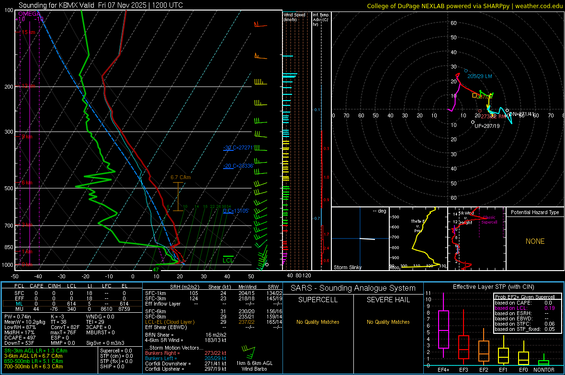Click the Bunkers Left = 205/29 kt line
Screen dimensions: 565x375
tap(186, 358)
